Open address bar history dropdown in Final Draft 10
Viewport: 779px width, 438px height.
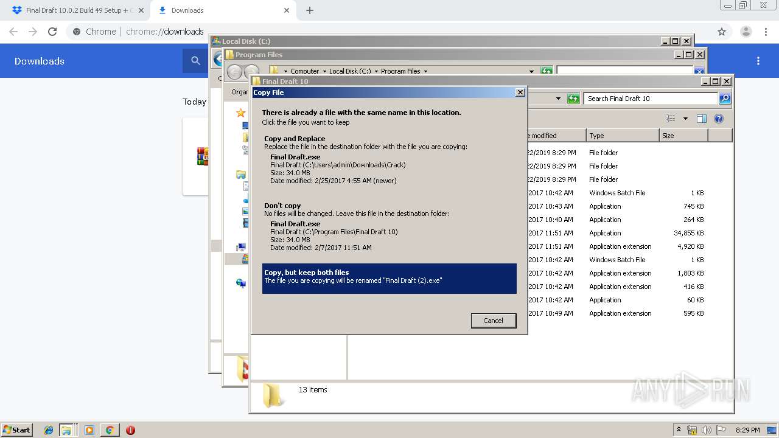558,99
